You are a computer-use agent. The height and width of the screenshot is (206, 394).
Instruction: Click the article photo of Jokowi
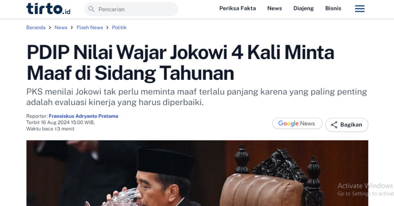197,173
